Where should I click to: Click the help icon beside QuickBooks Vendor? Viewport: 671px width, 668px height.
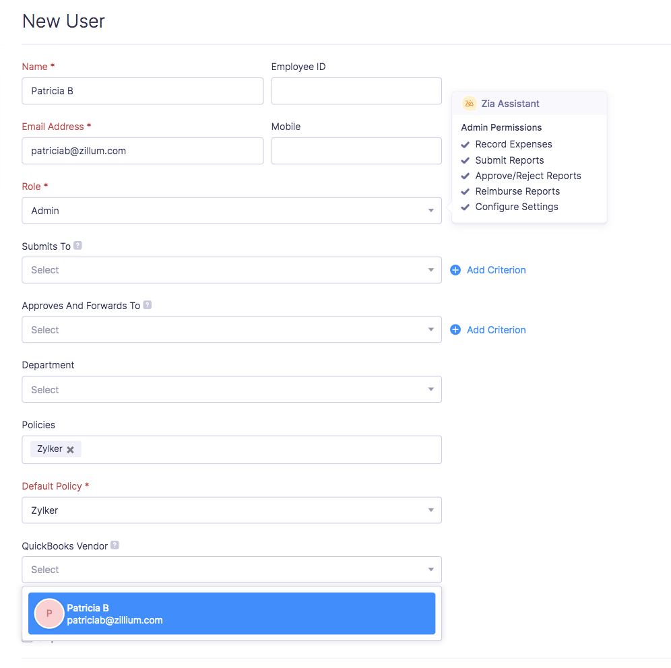[x=115, y=545]
